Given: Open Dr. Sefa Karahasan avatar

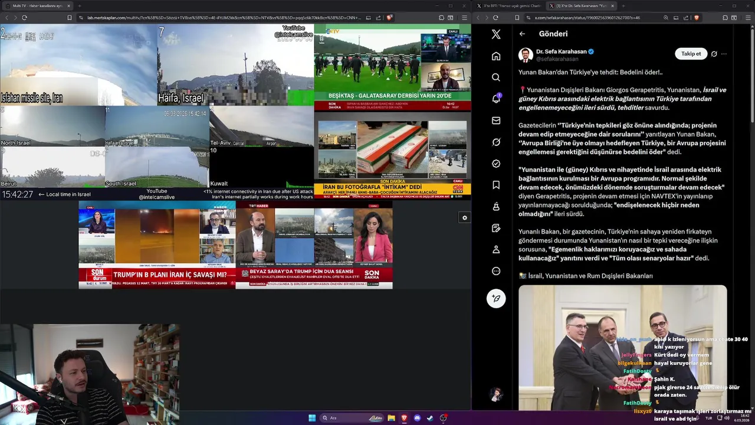Looking at the screenshot, I should tap(526, 55).
